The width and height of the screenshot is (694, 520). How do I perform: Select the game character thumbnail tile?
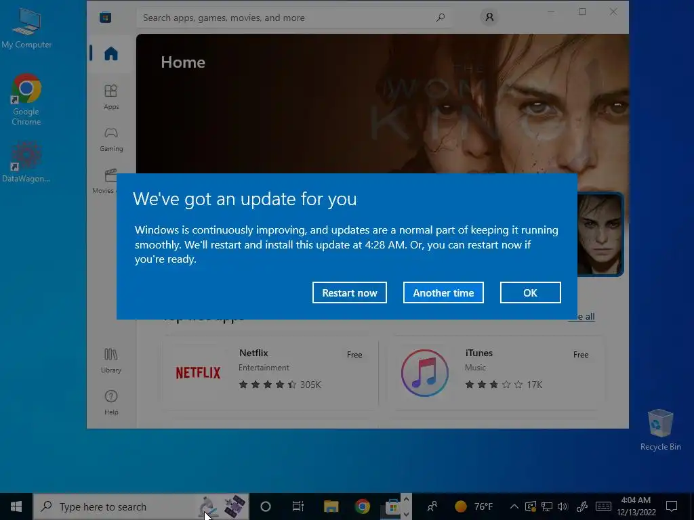600,234
